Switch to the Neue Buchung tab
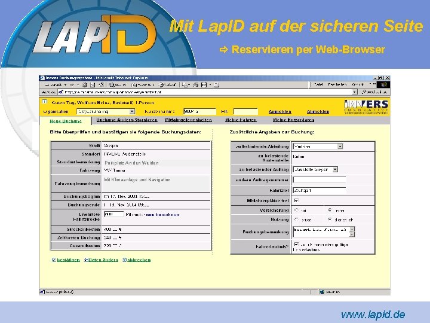The height and width of the screenshot is (323, 430). coord(66,121)
